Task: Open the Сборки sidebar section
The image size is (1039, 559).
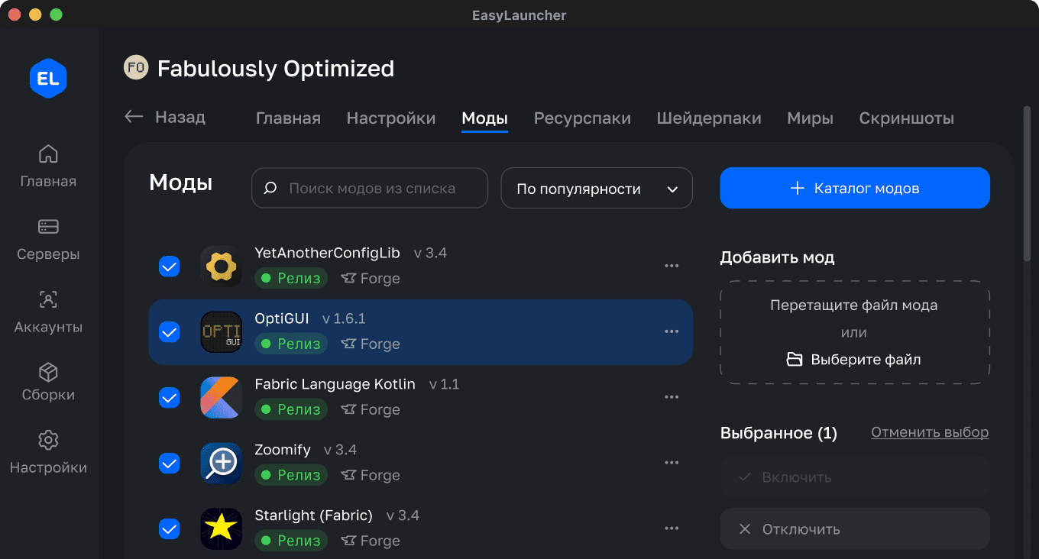Action: [48, 373]
